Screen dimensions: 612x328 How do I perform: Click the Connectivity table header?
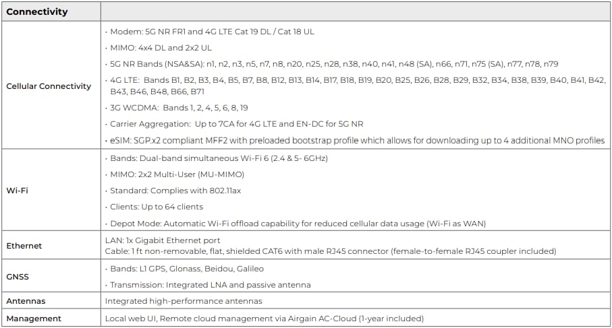(x=37, y=11)
